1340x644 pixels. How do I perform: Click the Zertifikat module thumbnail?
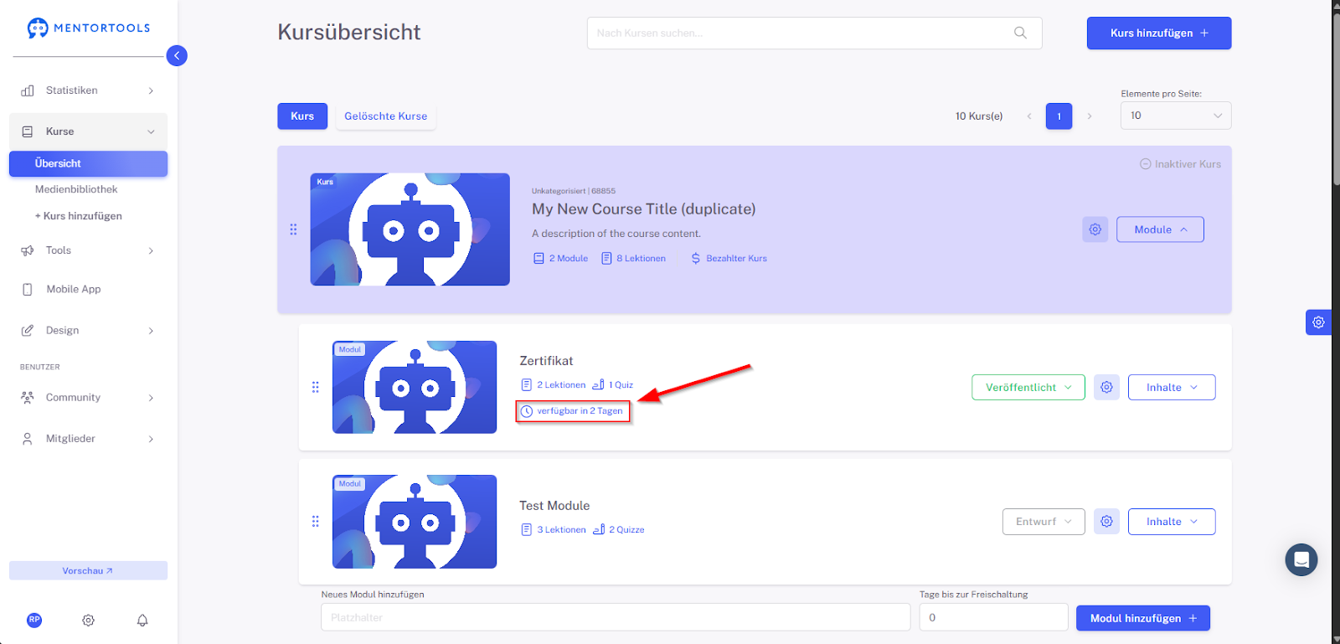tap(415, 387)
